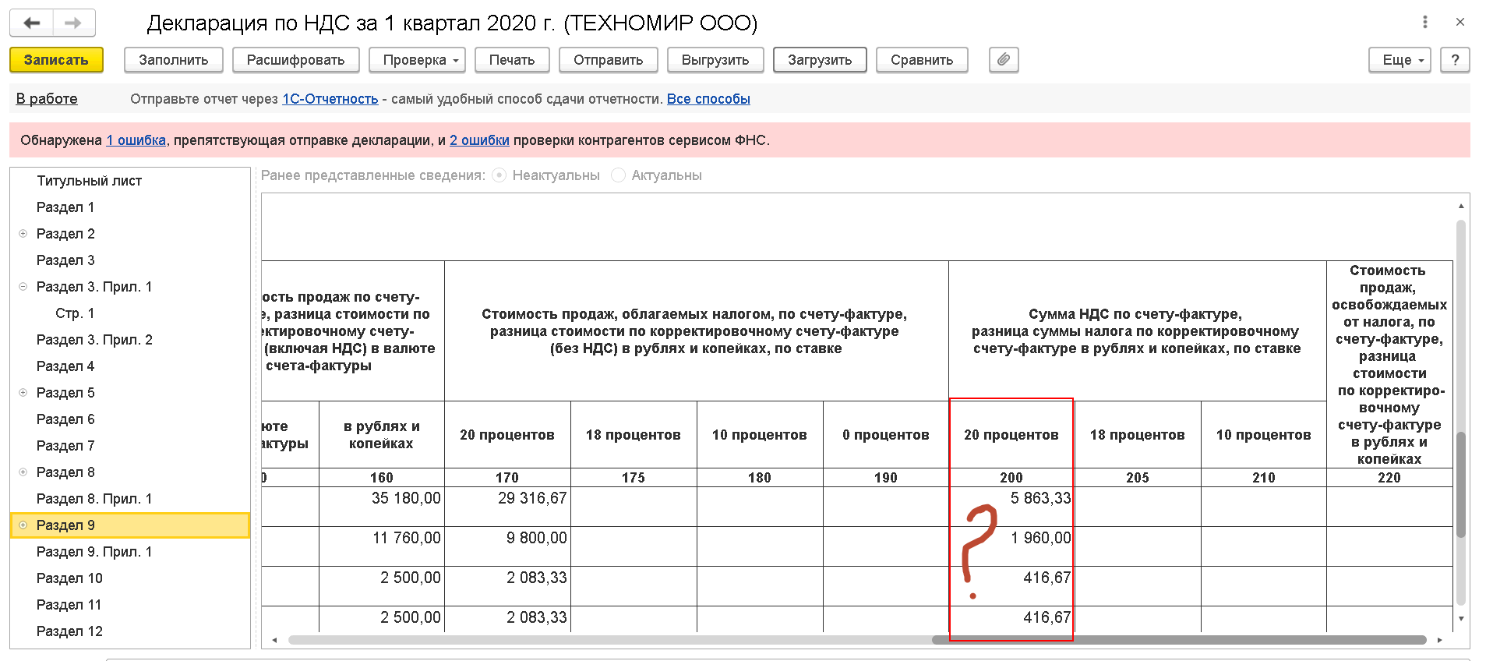Select Раздел 7 in the tree
1486x661 pixels.
tap(65, 446)
